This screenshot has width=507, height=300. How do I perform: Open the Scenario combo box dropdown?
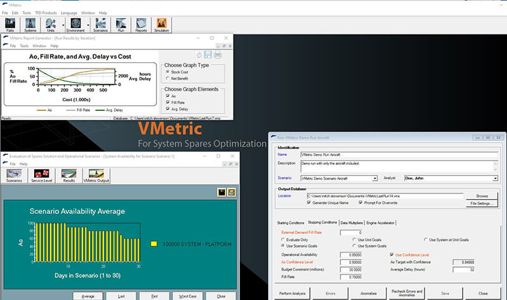click(375, 178)
